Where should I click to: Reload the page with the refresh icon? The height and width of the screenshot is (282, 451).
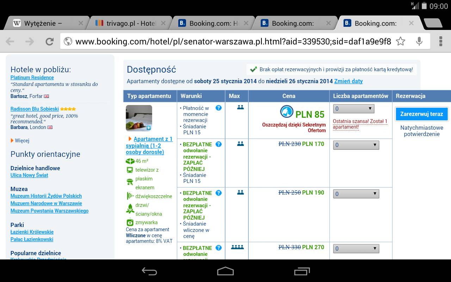(x=49, y=42)
